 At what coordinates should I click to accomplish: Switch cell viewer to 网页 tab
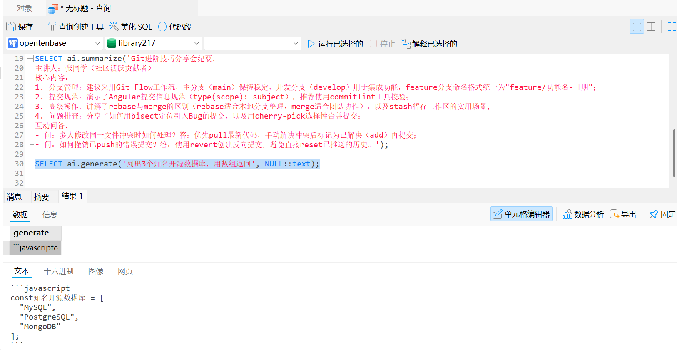(125, 271)
